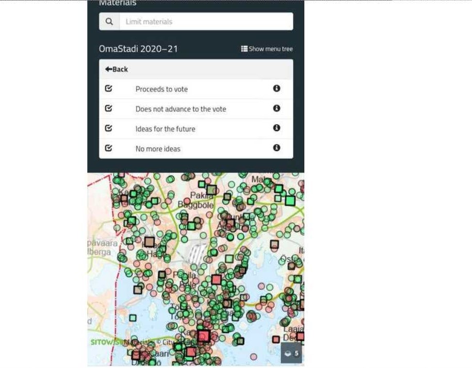Select red square marker left of layers button
The width and height of the screenshot is (472, 368).
pos(276,339)
